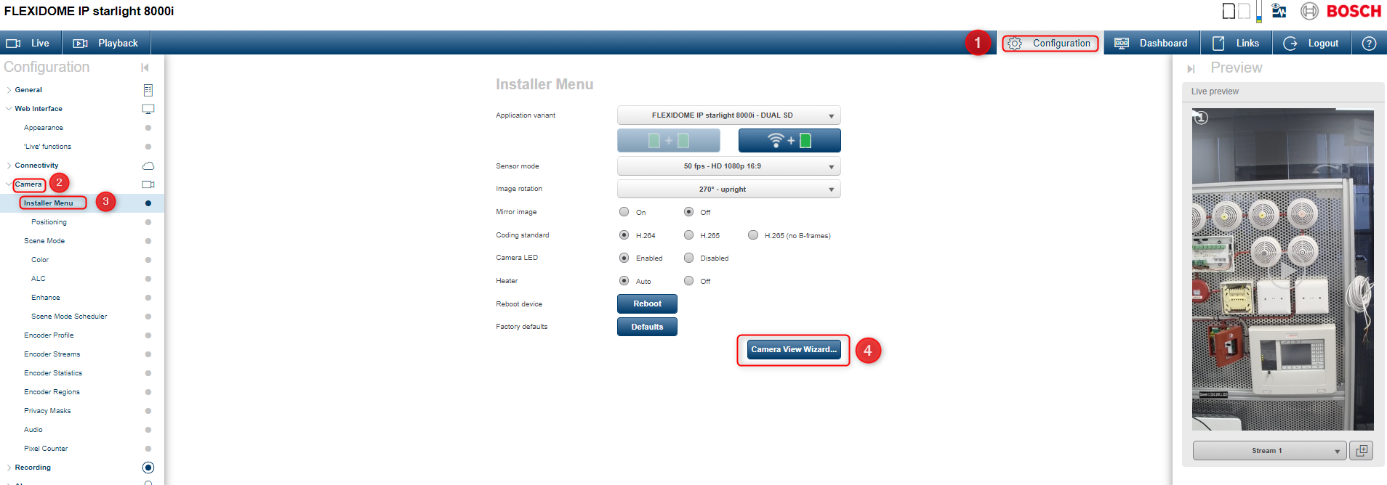Open the Image rotation dropdown
The height and width of the screenshot is (485, 1387).
[x=729, y=189]
